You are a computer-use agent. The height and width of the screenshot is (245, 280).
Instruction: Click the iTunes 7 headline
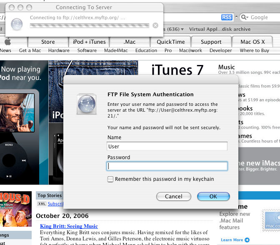(177, 70)
